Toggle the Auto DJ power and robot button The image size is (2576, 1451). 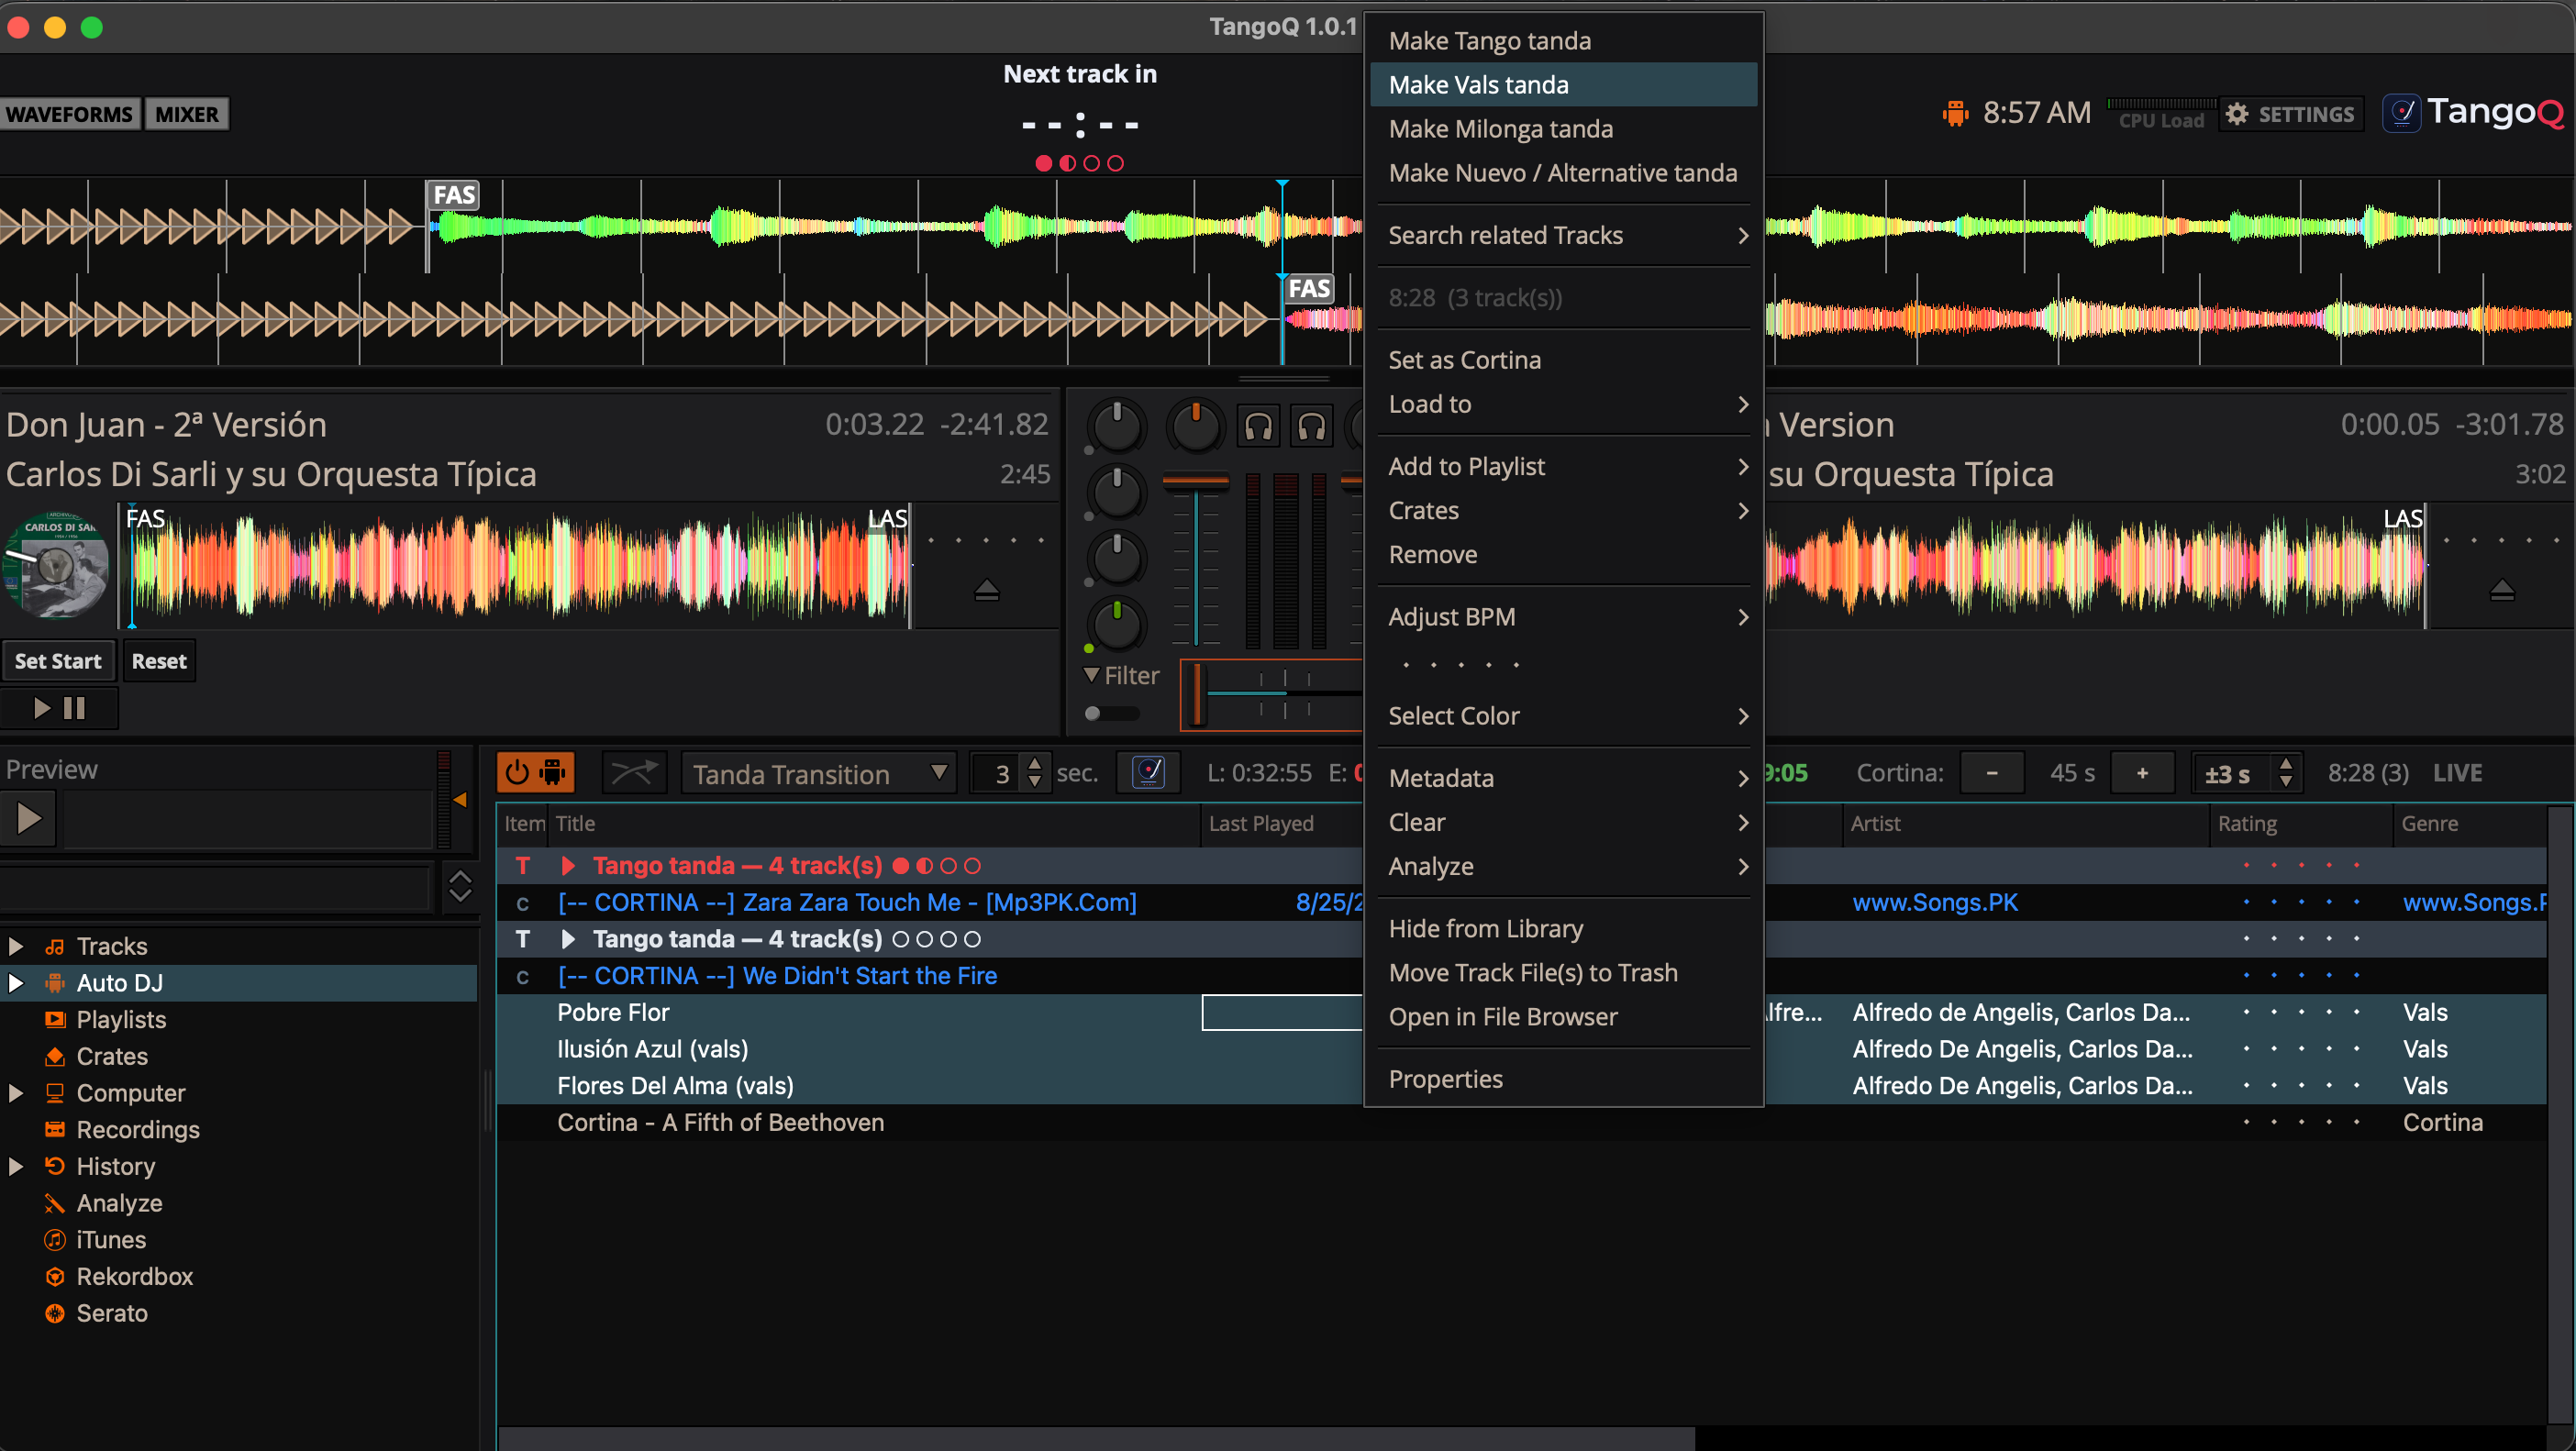click(535, 773)
